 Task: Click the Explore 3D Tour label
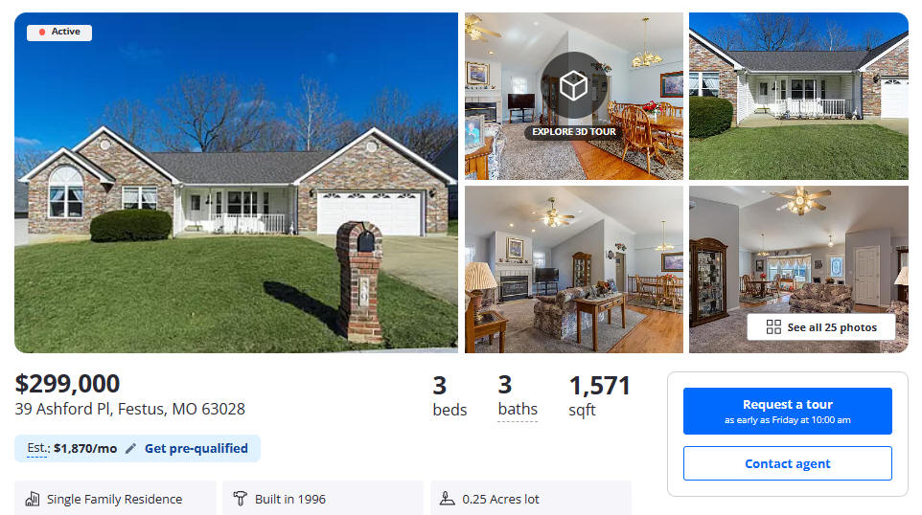[x=574, y=132]
